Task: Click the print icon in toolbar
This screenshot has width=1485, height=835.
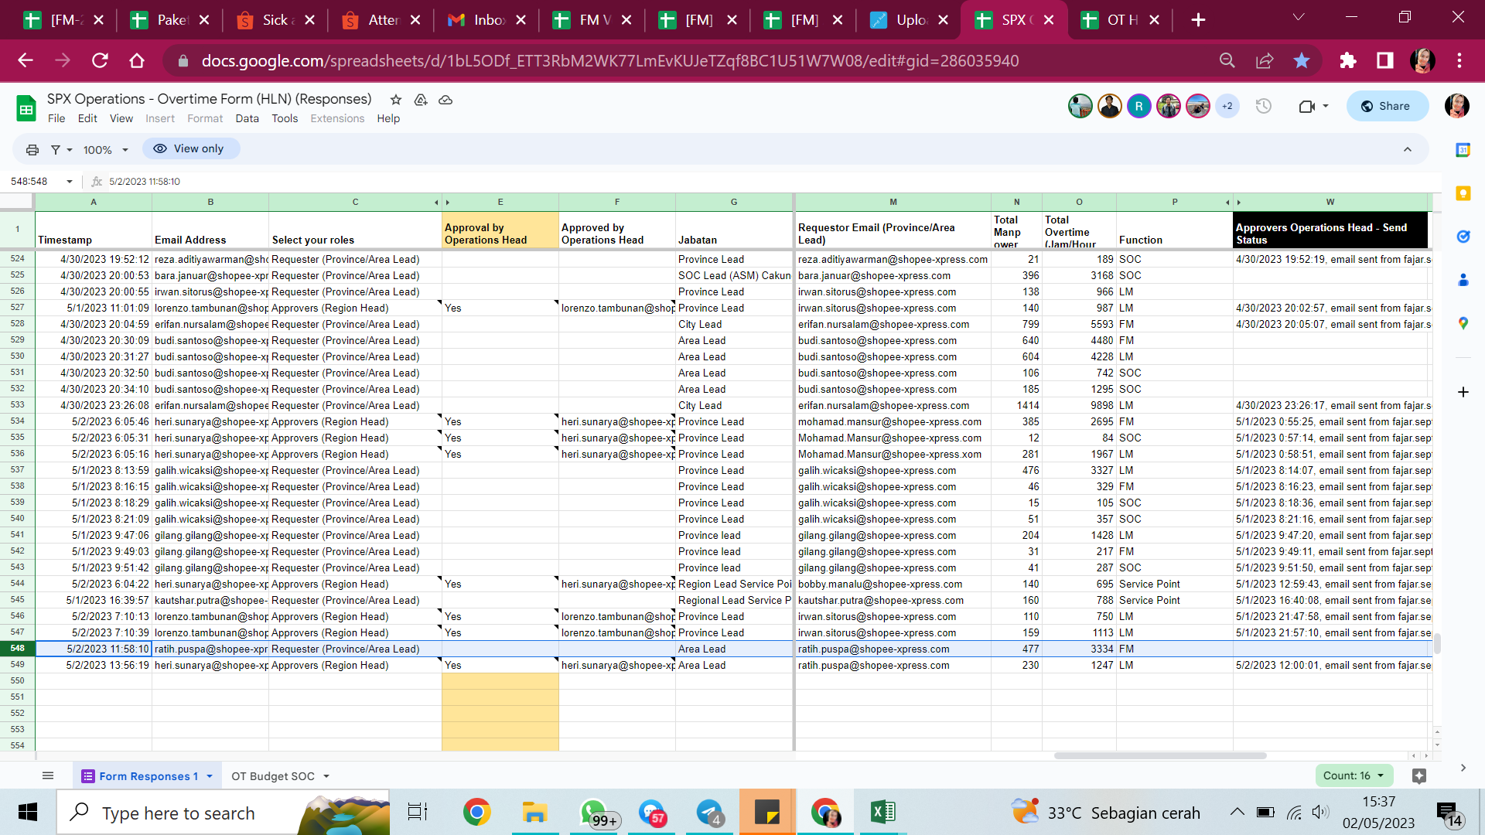Action: [x=32, y=149]
